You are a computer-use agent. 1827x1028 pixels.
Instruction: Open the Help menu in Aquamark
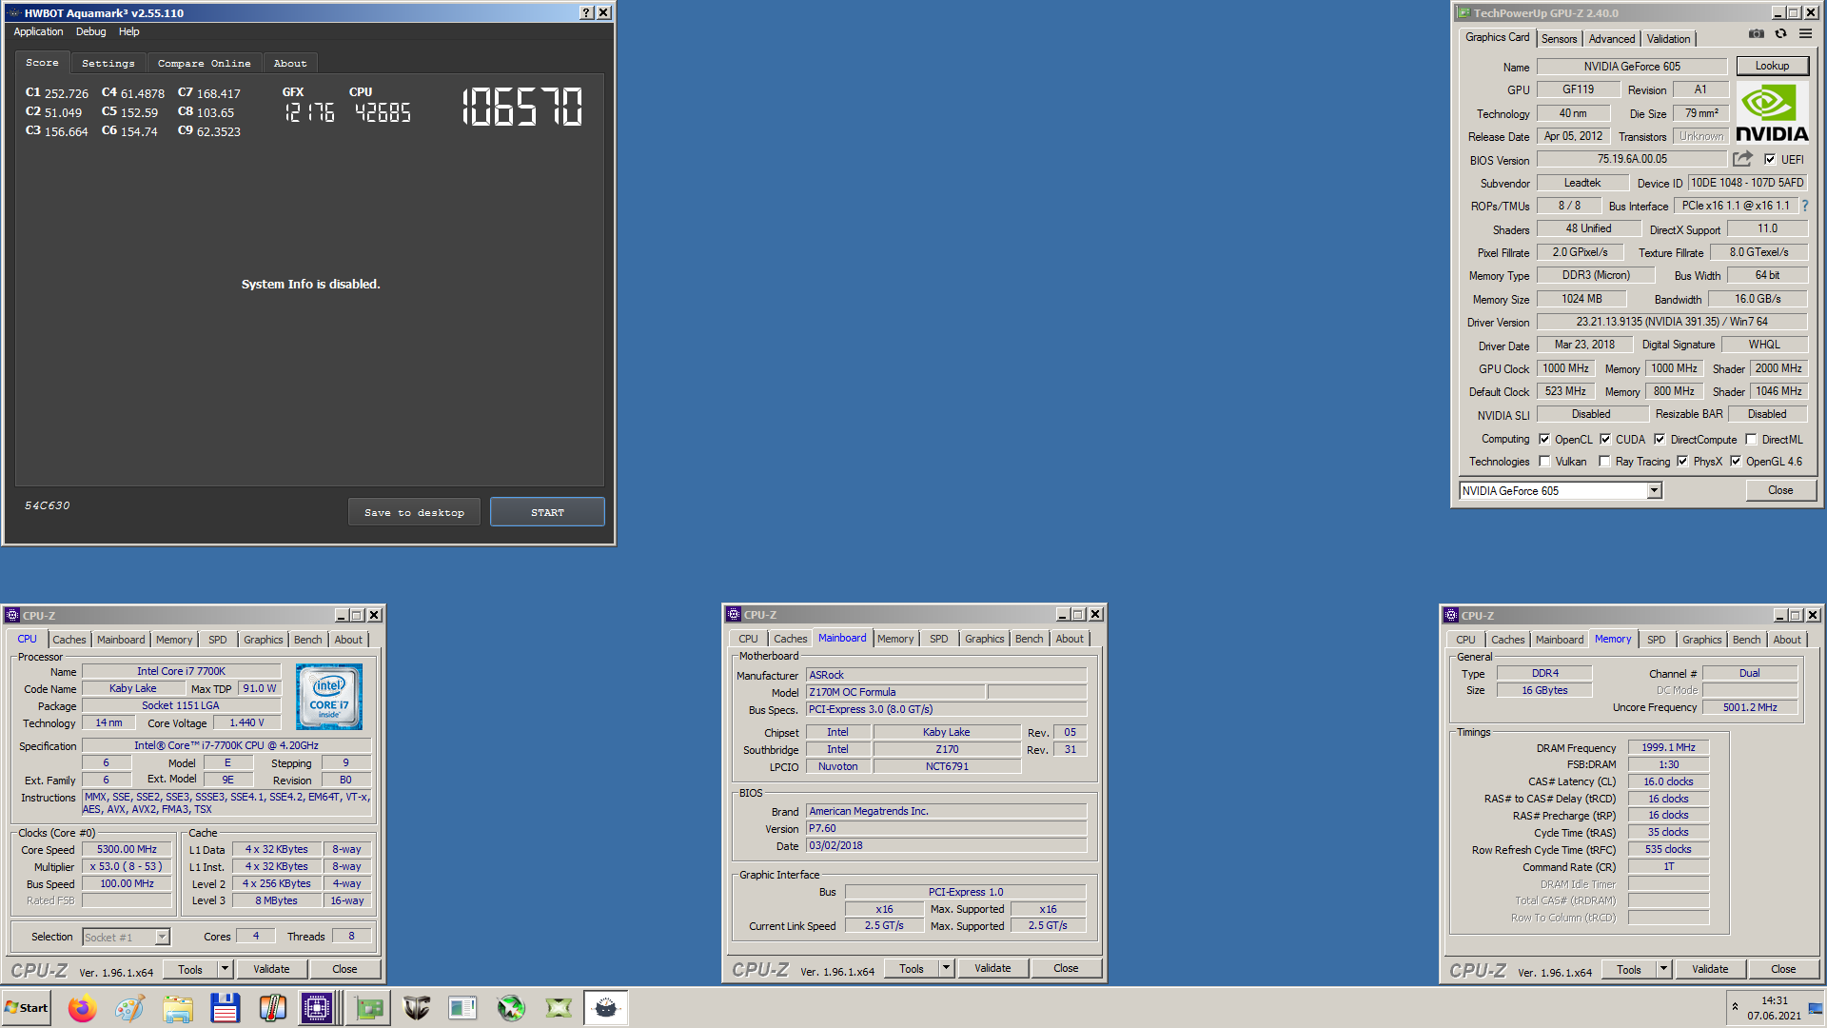(128, 31)
